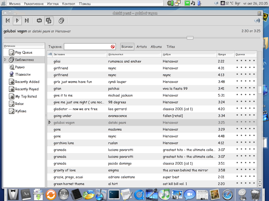This screenshot has width=269, height=201.
Task: Filter search by Albums
Action: point(156,47)
